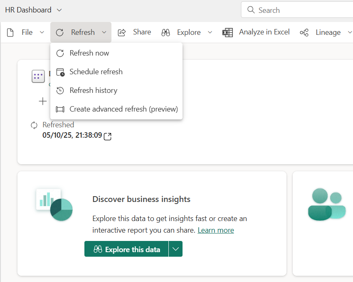Click the Explore binoculars icon in toolbar
Screen dimensions: 353x282
tap(166, 32)
